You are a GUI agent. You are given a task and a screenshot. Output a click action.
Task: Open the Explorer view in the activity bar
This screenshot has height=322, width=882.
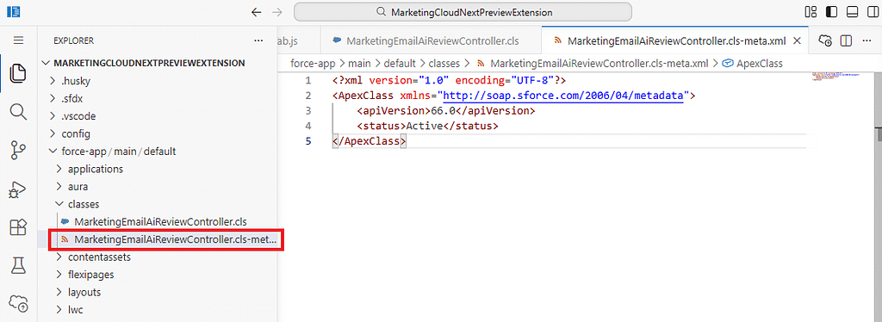(x=18, y=74)
